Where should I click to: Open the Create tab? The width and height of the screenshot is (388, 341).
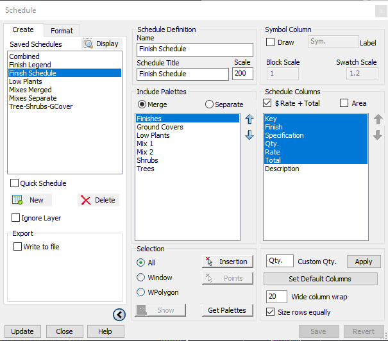23,30
